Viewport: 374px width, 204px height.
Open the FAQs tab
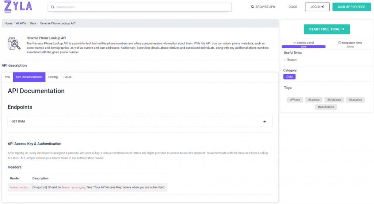click(x=67, y=77)
